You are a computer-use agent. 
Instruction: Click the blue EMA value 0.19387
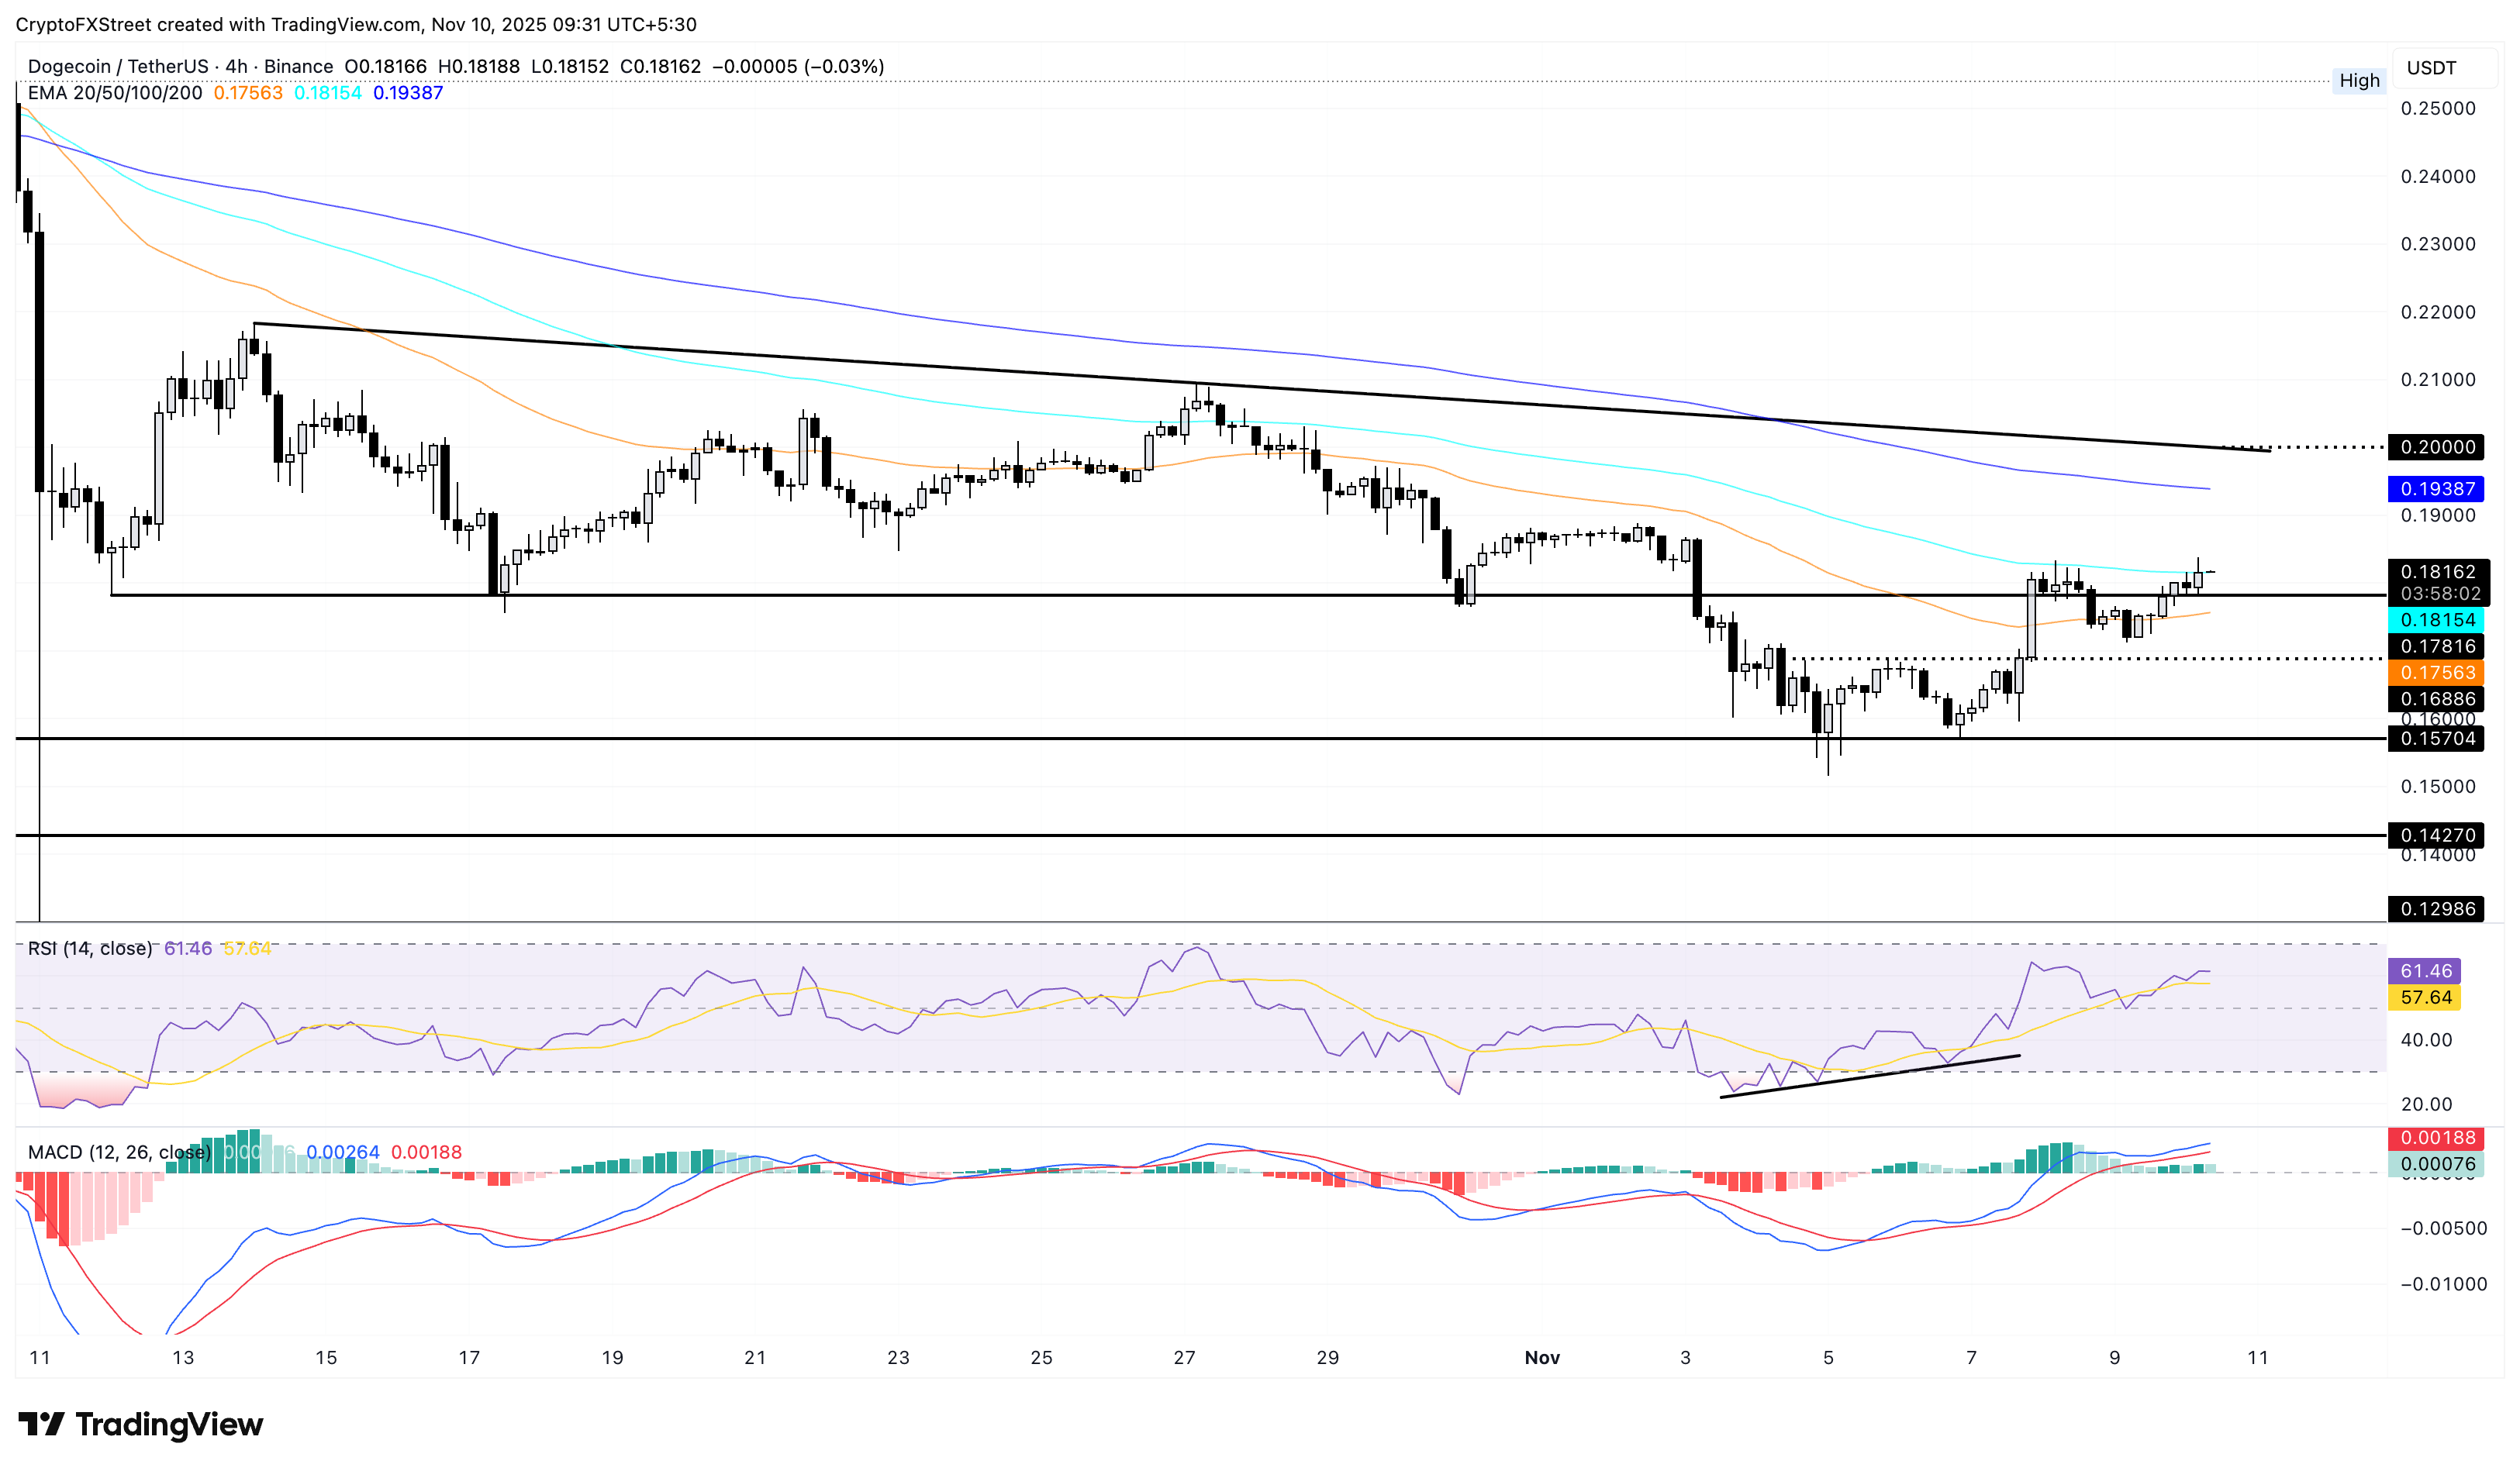point(409,92)
